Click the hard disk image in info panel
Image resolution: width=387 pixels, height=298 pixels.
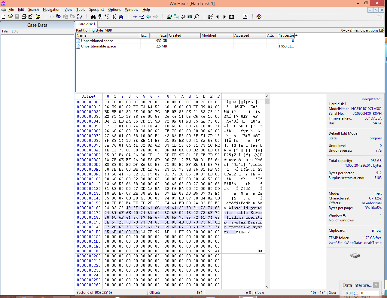[x=355, y=256]
